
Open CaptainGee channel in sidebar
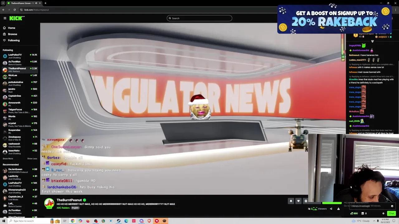click(20, 97)
